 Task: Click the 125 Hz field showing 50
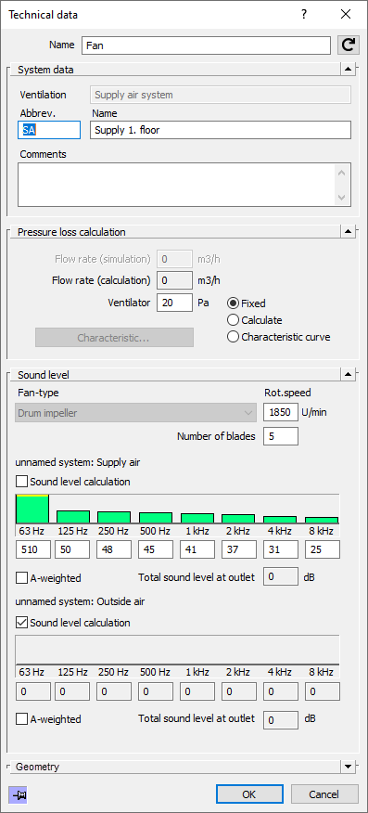point(72,549)
